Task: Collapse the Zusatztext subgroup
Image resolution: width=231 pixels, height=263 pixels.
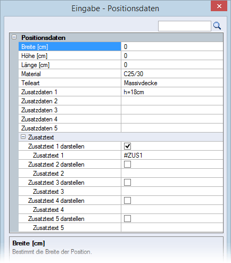Action: pos(23,137)
